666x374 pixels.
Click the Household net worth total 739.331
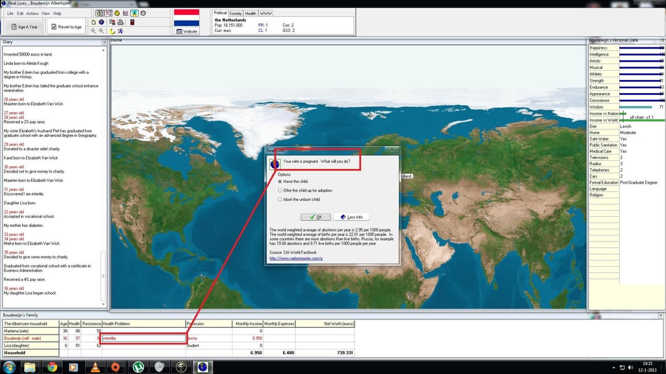(345, 353)
